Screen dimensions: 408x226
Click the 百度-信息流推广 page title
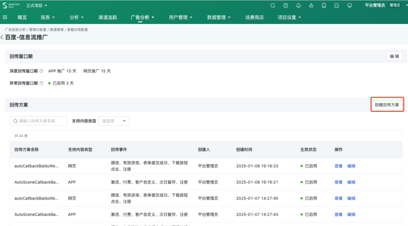pos(27,37)
